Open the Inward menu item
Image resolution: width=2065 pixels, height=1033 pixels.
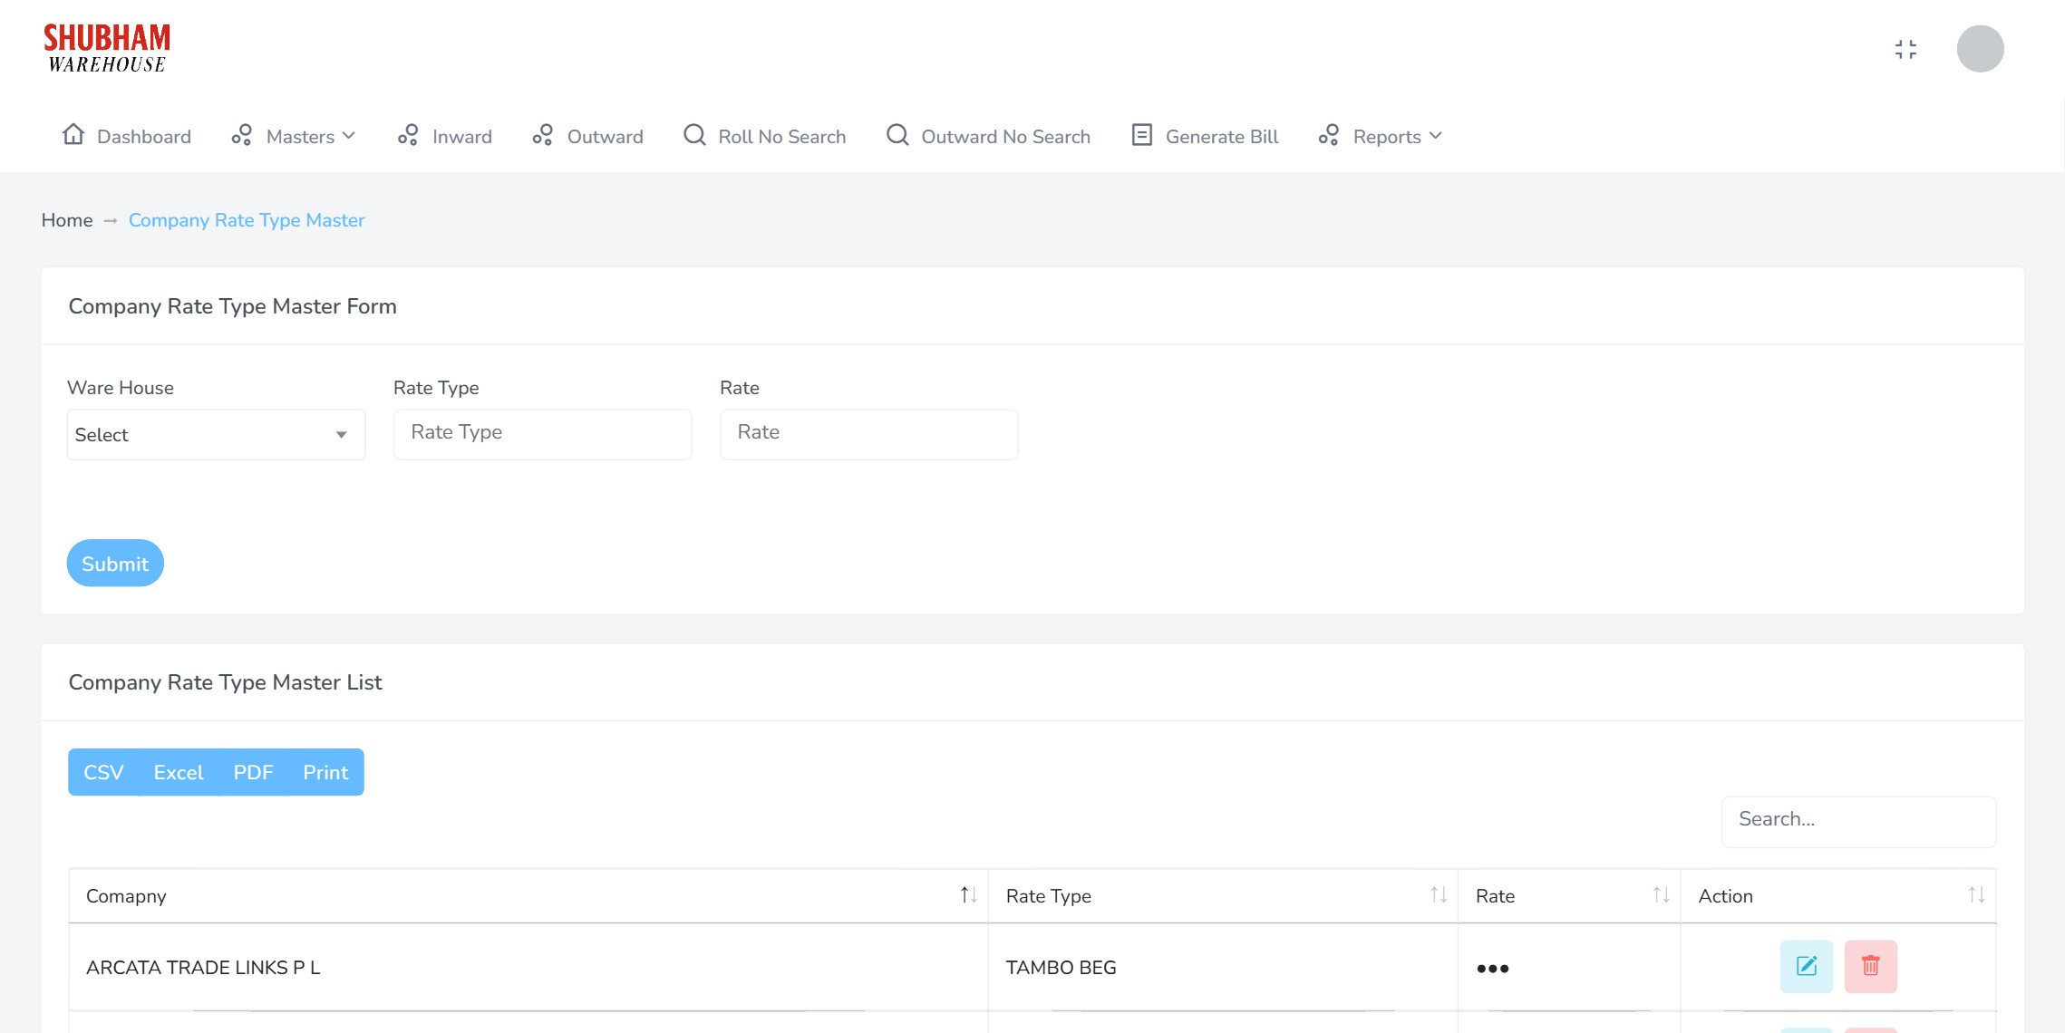tap(445, 136)
